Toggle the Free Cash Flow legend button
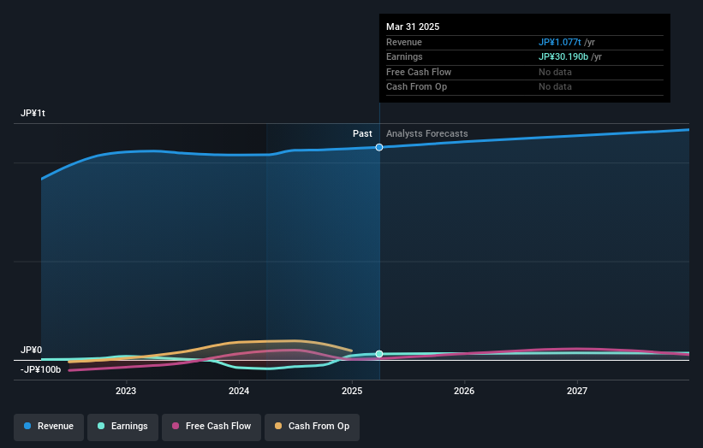This screenshot has width=703, height=448. click(211, 427)
